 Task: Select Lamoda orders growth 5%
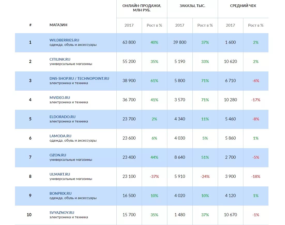pos(205,138)
